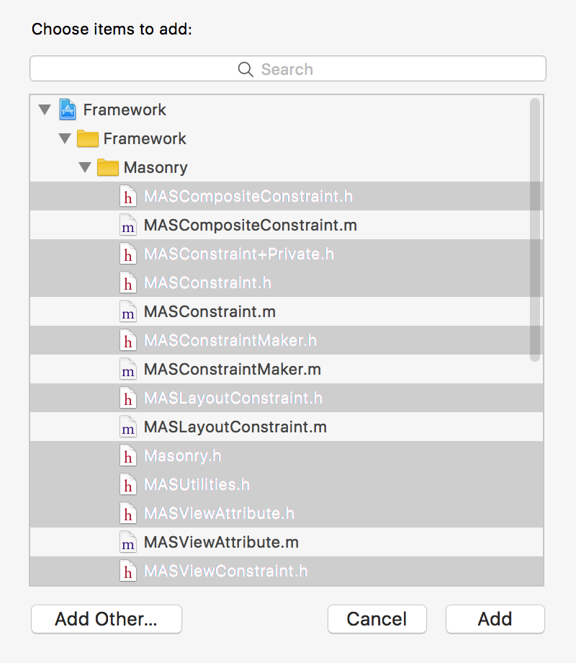This screenshot has height=663, width=576.
Task: Click the m icon next to MASConstraint.m
Action: coord(127,311)
